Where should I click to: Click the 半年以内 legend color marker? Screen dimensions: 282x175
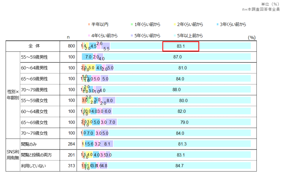coord(89,25)
